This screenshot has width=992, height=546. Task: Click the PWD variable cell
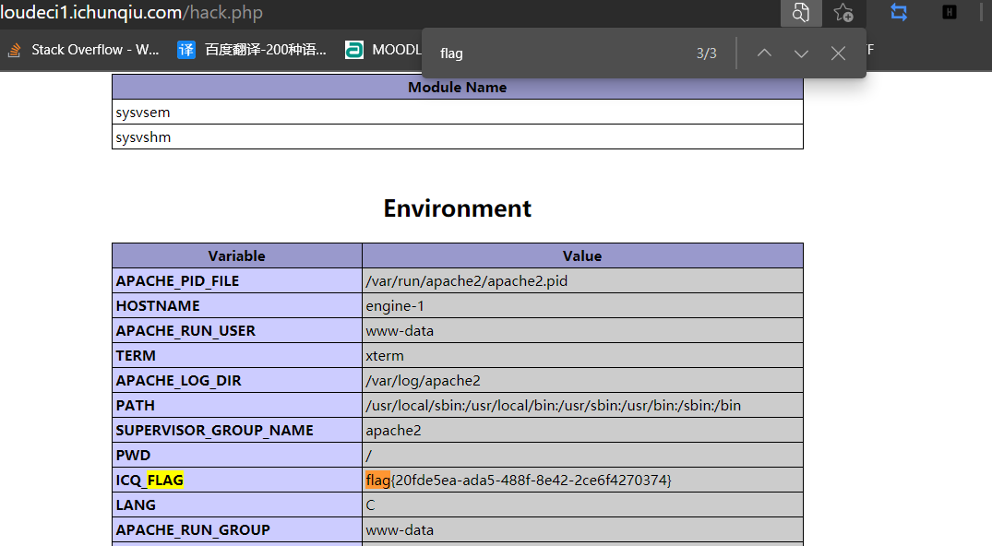tap(236, 455)
